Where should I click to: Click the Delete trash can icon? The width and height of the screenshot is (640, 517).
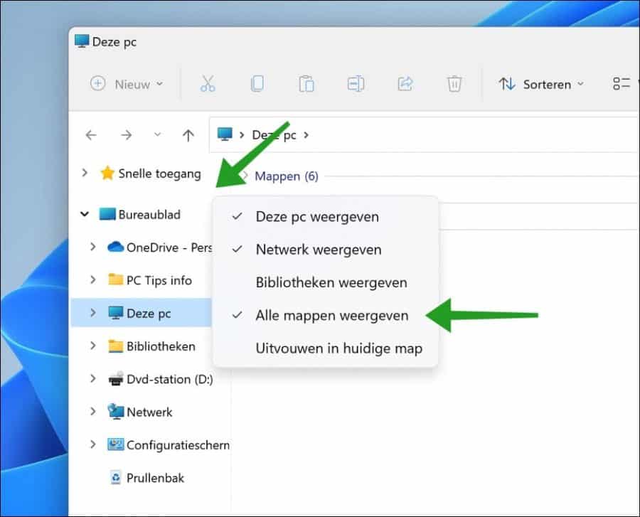[454, 84]
